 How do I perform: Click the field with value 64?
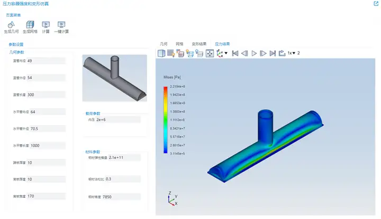[x=48, y=112]
